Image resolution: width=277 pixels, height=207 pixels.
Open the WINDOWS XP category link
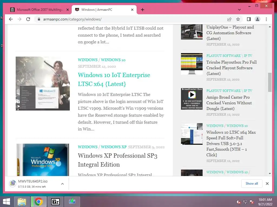114,147
